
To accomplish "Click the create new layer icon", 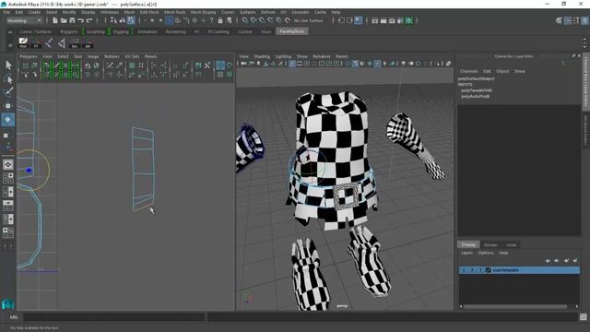I will pyautogui.click(x=566, y=260).
